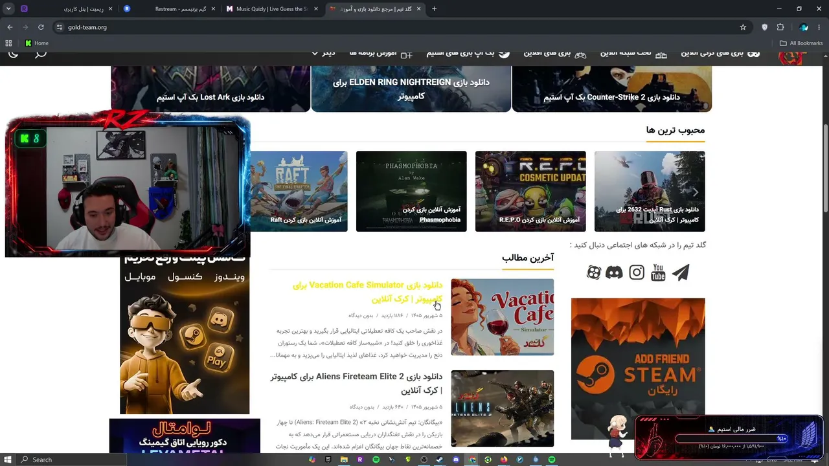
Task: Open 'آموزش برنامه ها' nav menu
Action: pos(381,53)
